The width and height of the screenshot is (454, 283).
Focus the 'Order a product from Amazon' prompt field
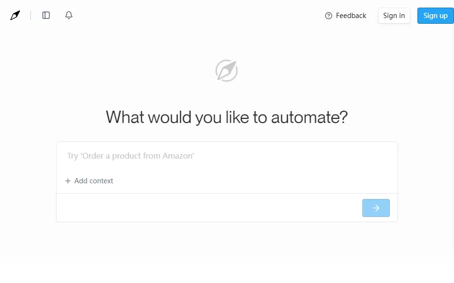coord(226,156)
